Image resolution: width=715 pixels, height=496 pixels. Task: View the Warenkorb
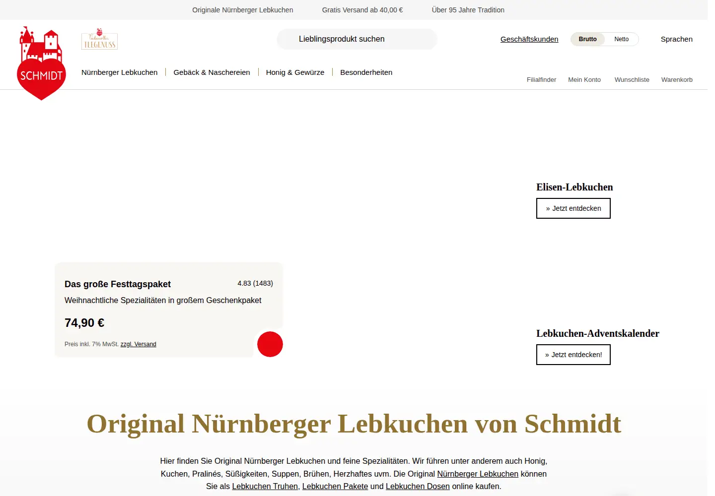tap(677, 80)
